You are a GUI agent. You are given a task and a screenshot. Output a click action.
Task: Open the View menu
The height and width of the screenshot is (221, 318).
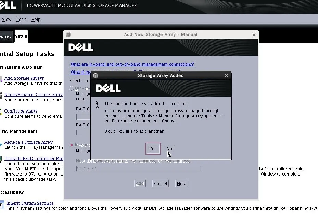click(7, 19)
